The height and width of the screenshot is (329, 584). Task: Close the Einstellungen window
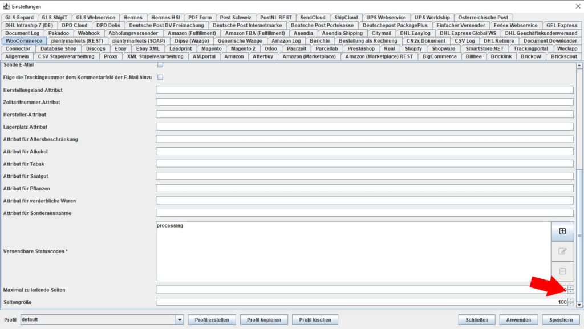578,6
